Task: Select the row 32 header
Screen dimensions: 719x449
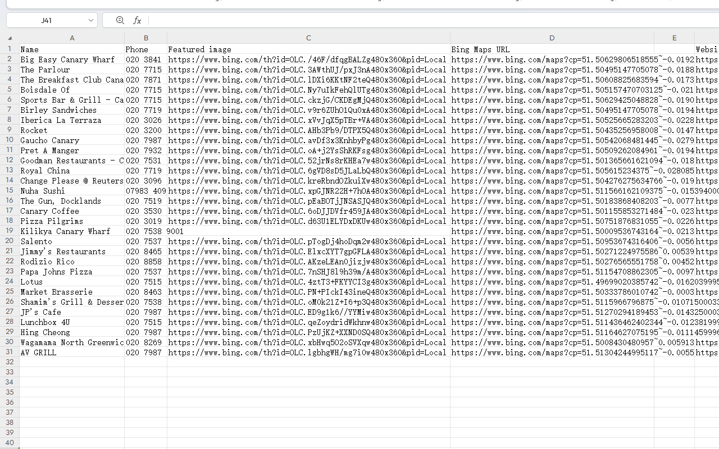Action: click(10, 363)
